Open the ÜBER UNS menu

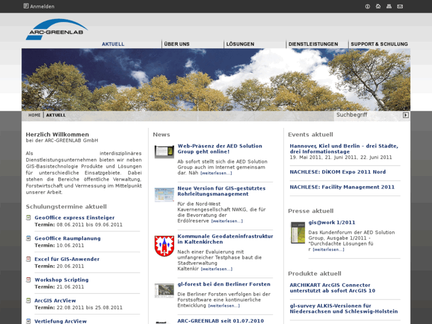(x=176, y=44)
